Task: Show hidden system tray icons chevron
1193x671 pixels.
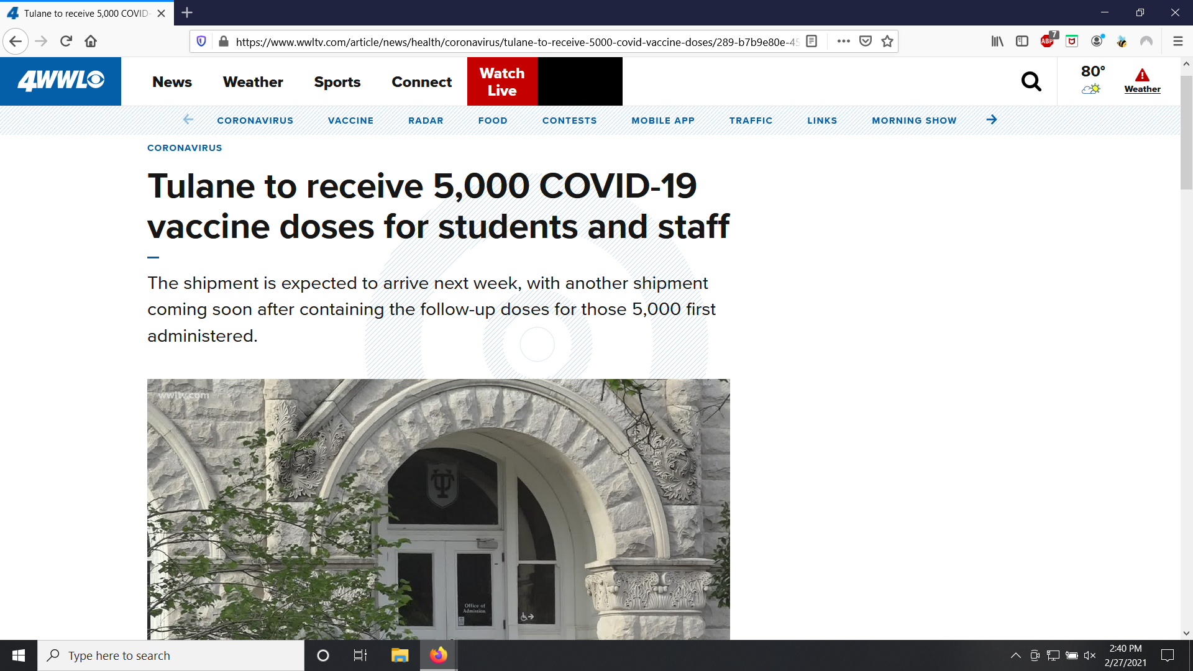Action: (1016, 655)
